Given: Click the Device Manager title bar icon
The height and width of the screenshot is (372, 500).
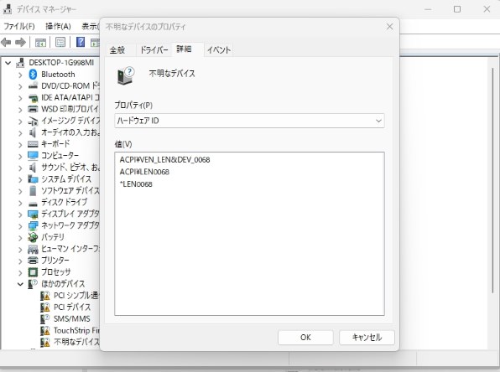Looking at the screenshot, I should click(x=8, y=9).
